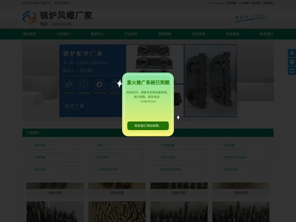Select 产品展示 in the navigation bar

(x=131, y=34)
